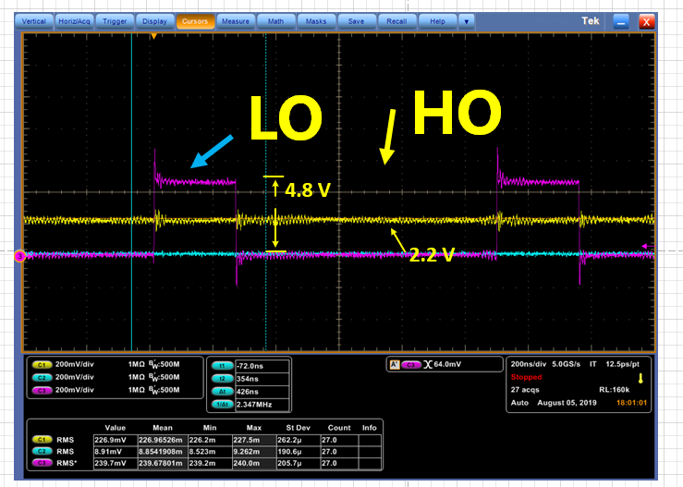Select the C3 RMS* measurement badge
The image size is (683, 487).
(x=42, y=463)
